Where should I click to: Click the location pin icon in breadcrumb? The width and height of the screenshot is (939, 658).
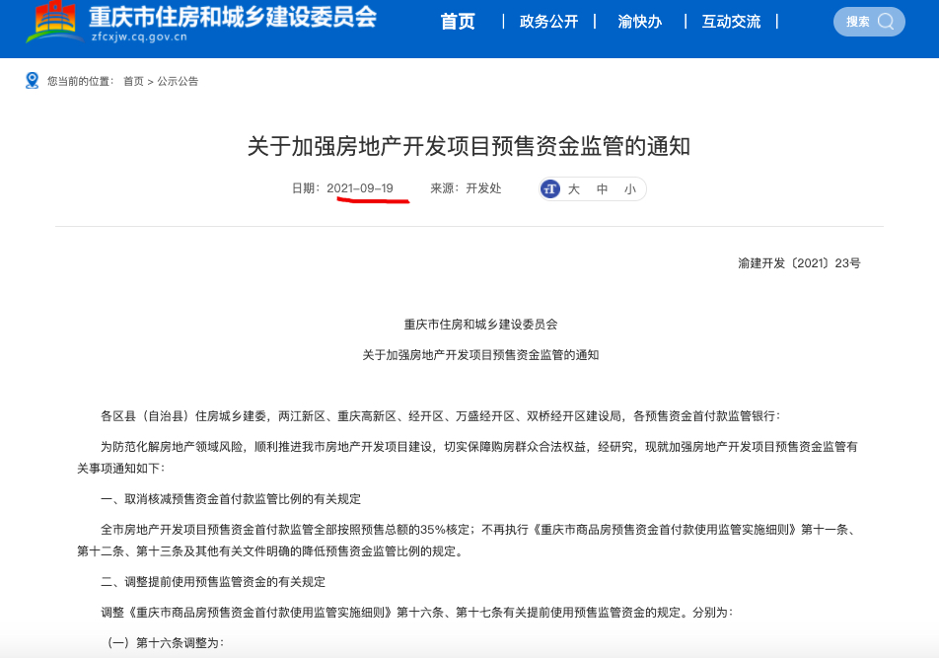click(32, 81)
